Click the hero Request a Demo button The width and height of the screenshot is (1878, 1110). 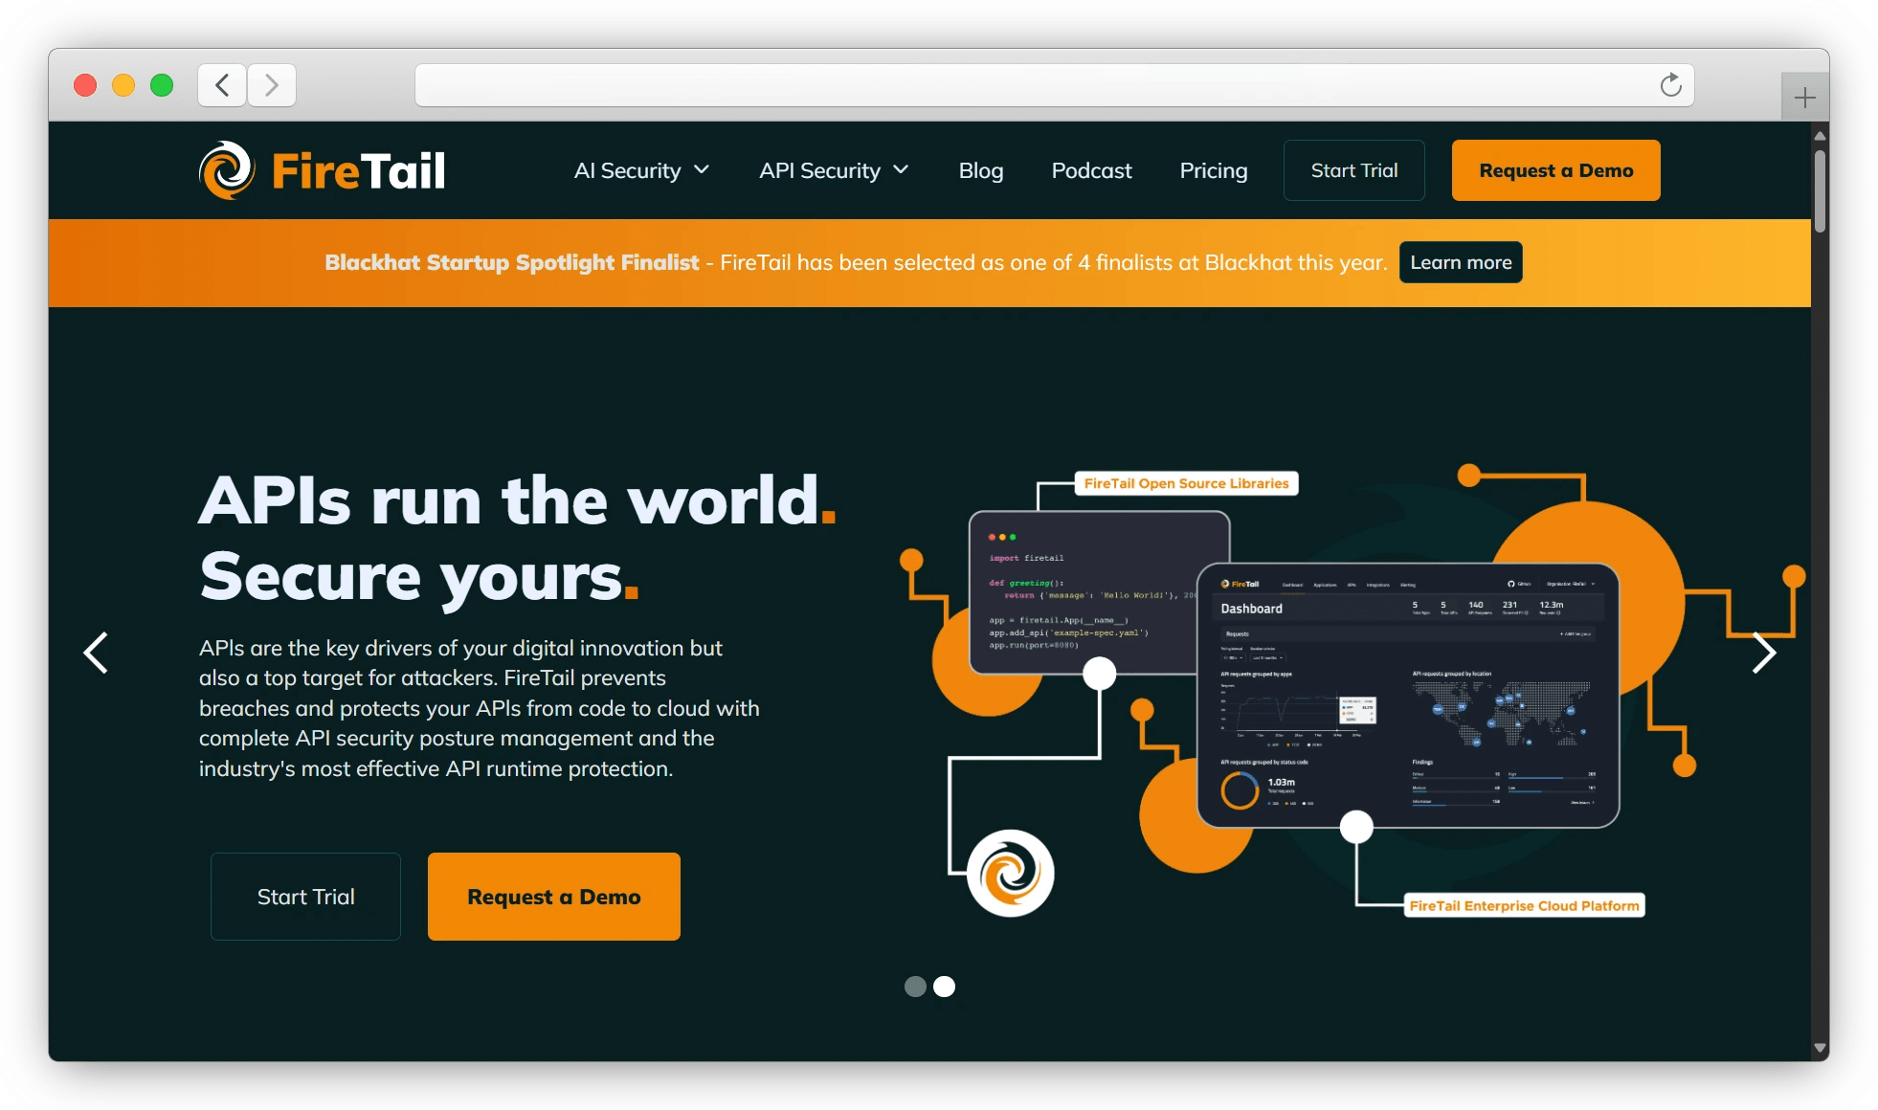click(x=553, y=897)
